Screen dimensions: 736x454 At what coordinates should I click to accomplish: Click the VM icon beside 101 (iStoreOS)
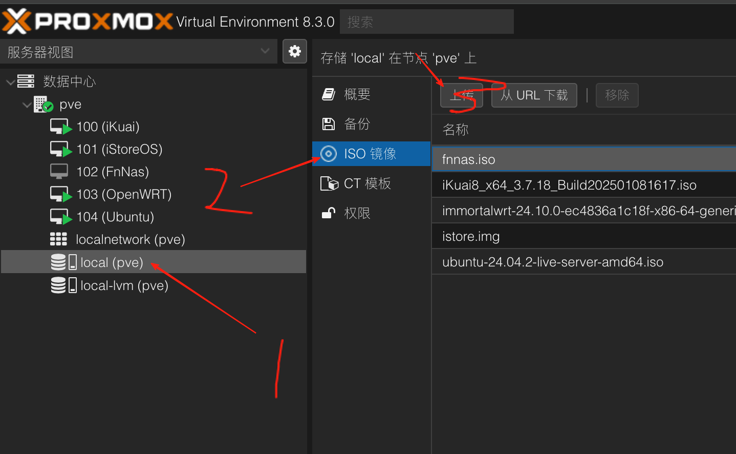61,149
